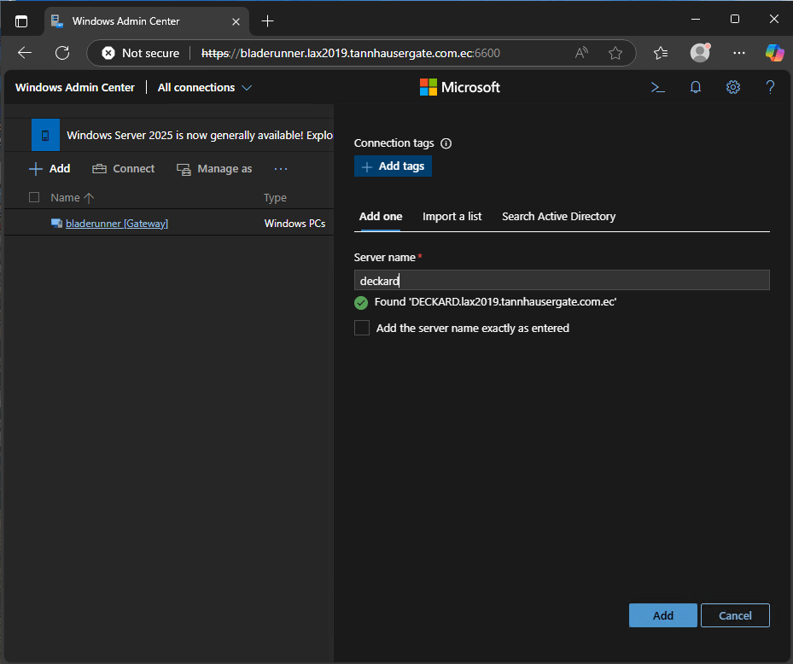Open the PowerShell console icon
793x664 pixels.
[x=658, y=87]
